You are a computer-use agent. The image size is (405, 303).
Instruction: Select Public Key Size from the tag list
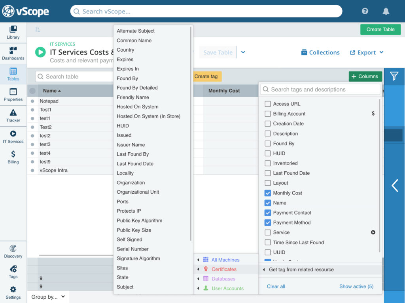134,230
